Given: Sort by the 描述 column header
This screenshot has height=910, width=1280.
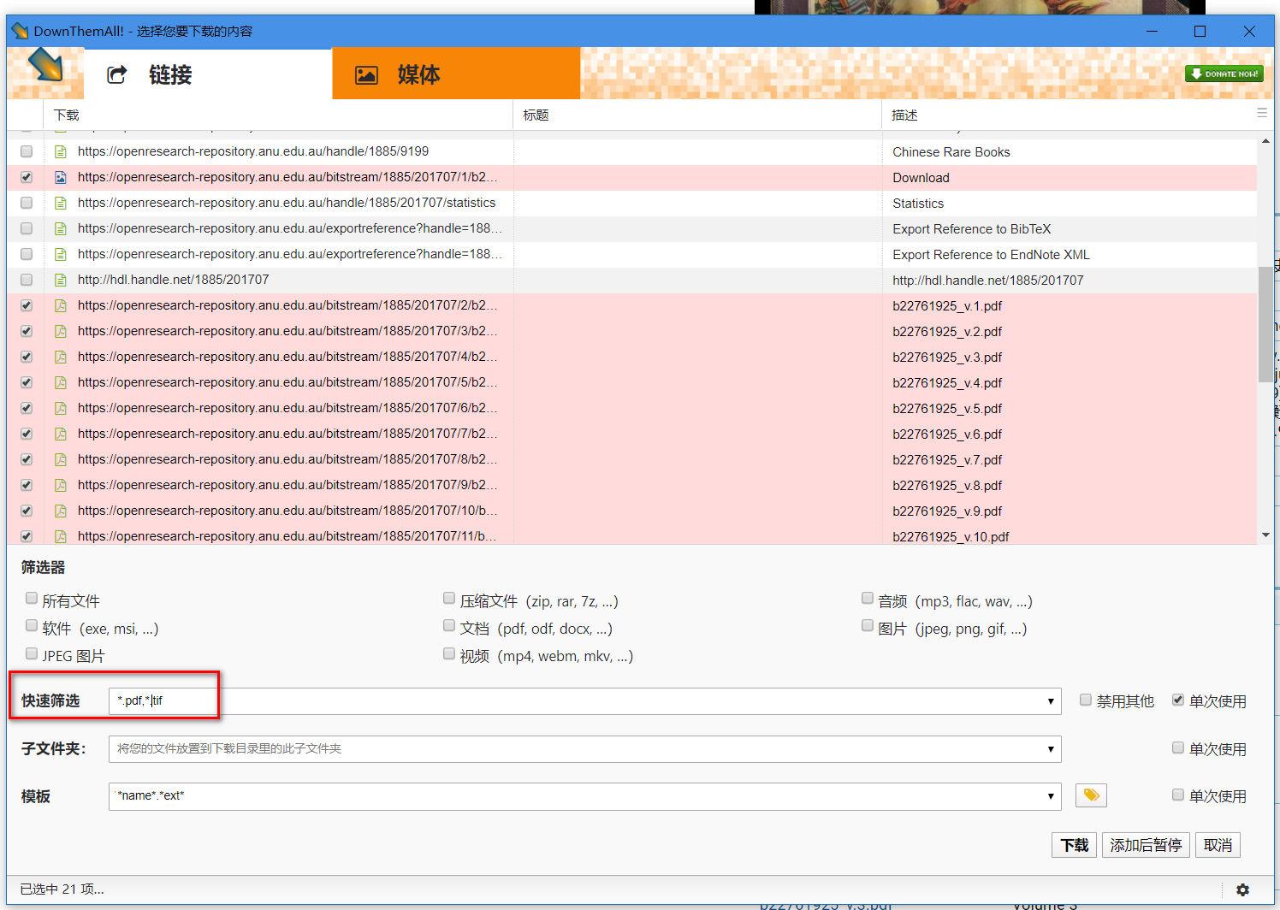Looking at the screenshot, I should tap(1068, 115).
